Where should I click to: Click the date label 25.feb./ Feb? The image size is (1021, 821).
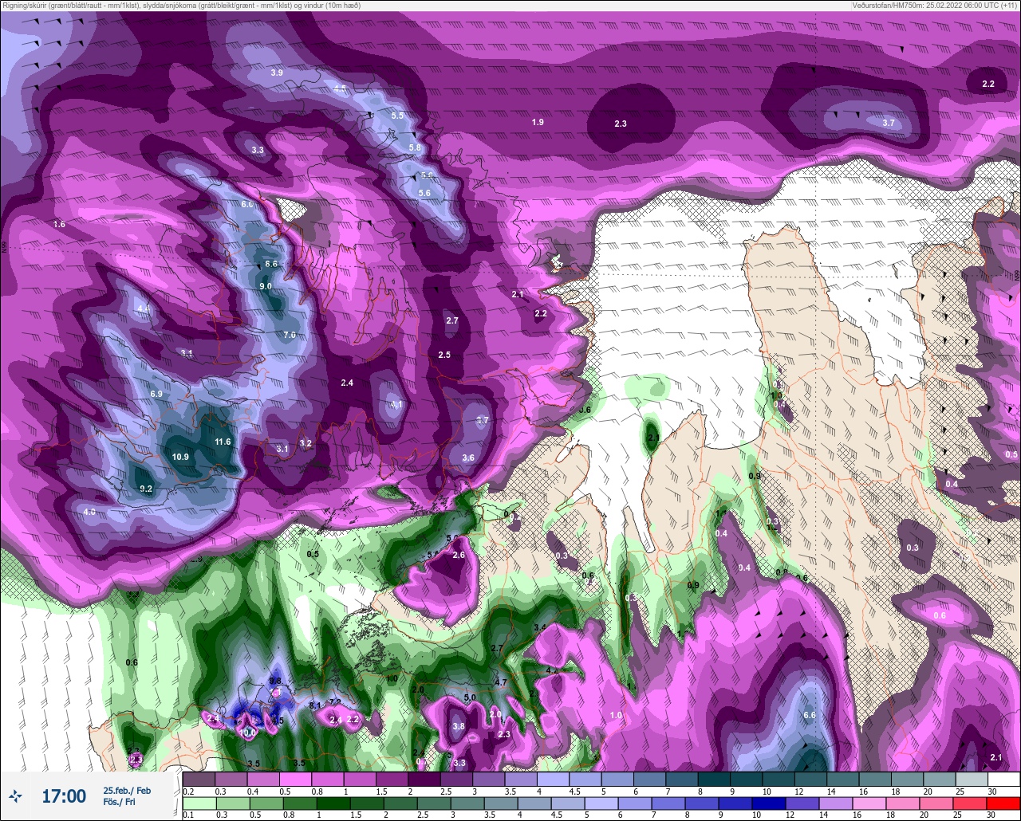(x=127, y=790)
